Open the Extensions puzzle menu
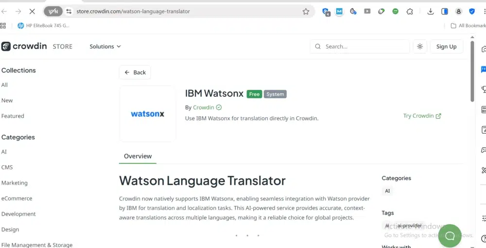The height and width of the screenshot is (248, 486). click(410, 12)
